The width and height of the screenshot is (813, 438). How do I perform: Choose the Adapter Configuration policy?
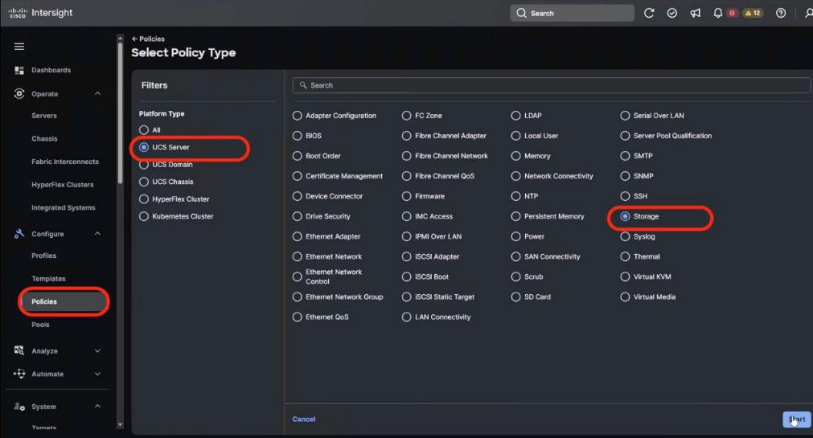[x=297, y=116]
